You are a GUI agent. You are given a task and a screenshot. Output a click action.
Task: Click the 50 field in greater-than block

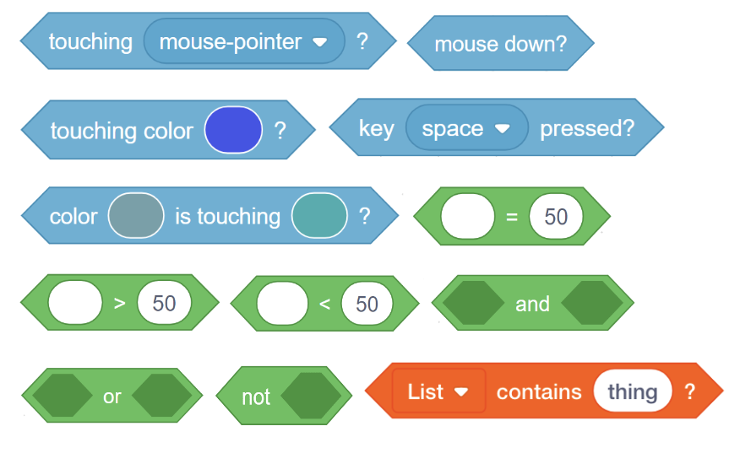164,303
